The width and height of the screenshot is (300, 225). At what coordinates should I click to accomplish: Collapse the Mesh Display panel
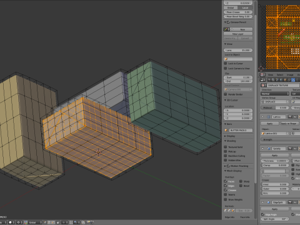pos(225,171)
